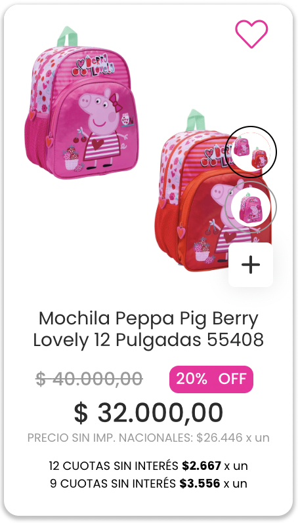298x523 pixels.
Task: Select the pink backpack variant thumbnail
Action: click(x=251, y=207)
